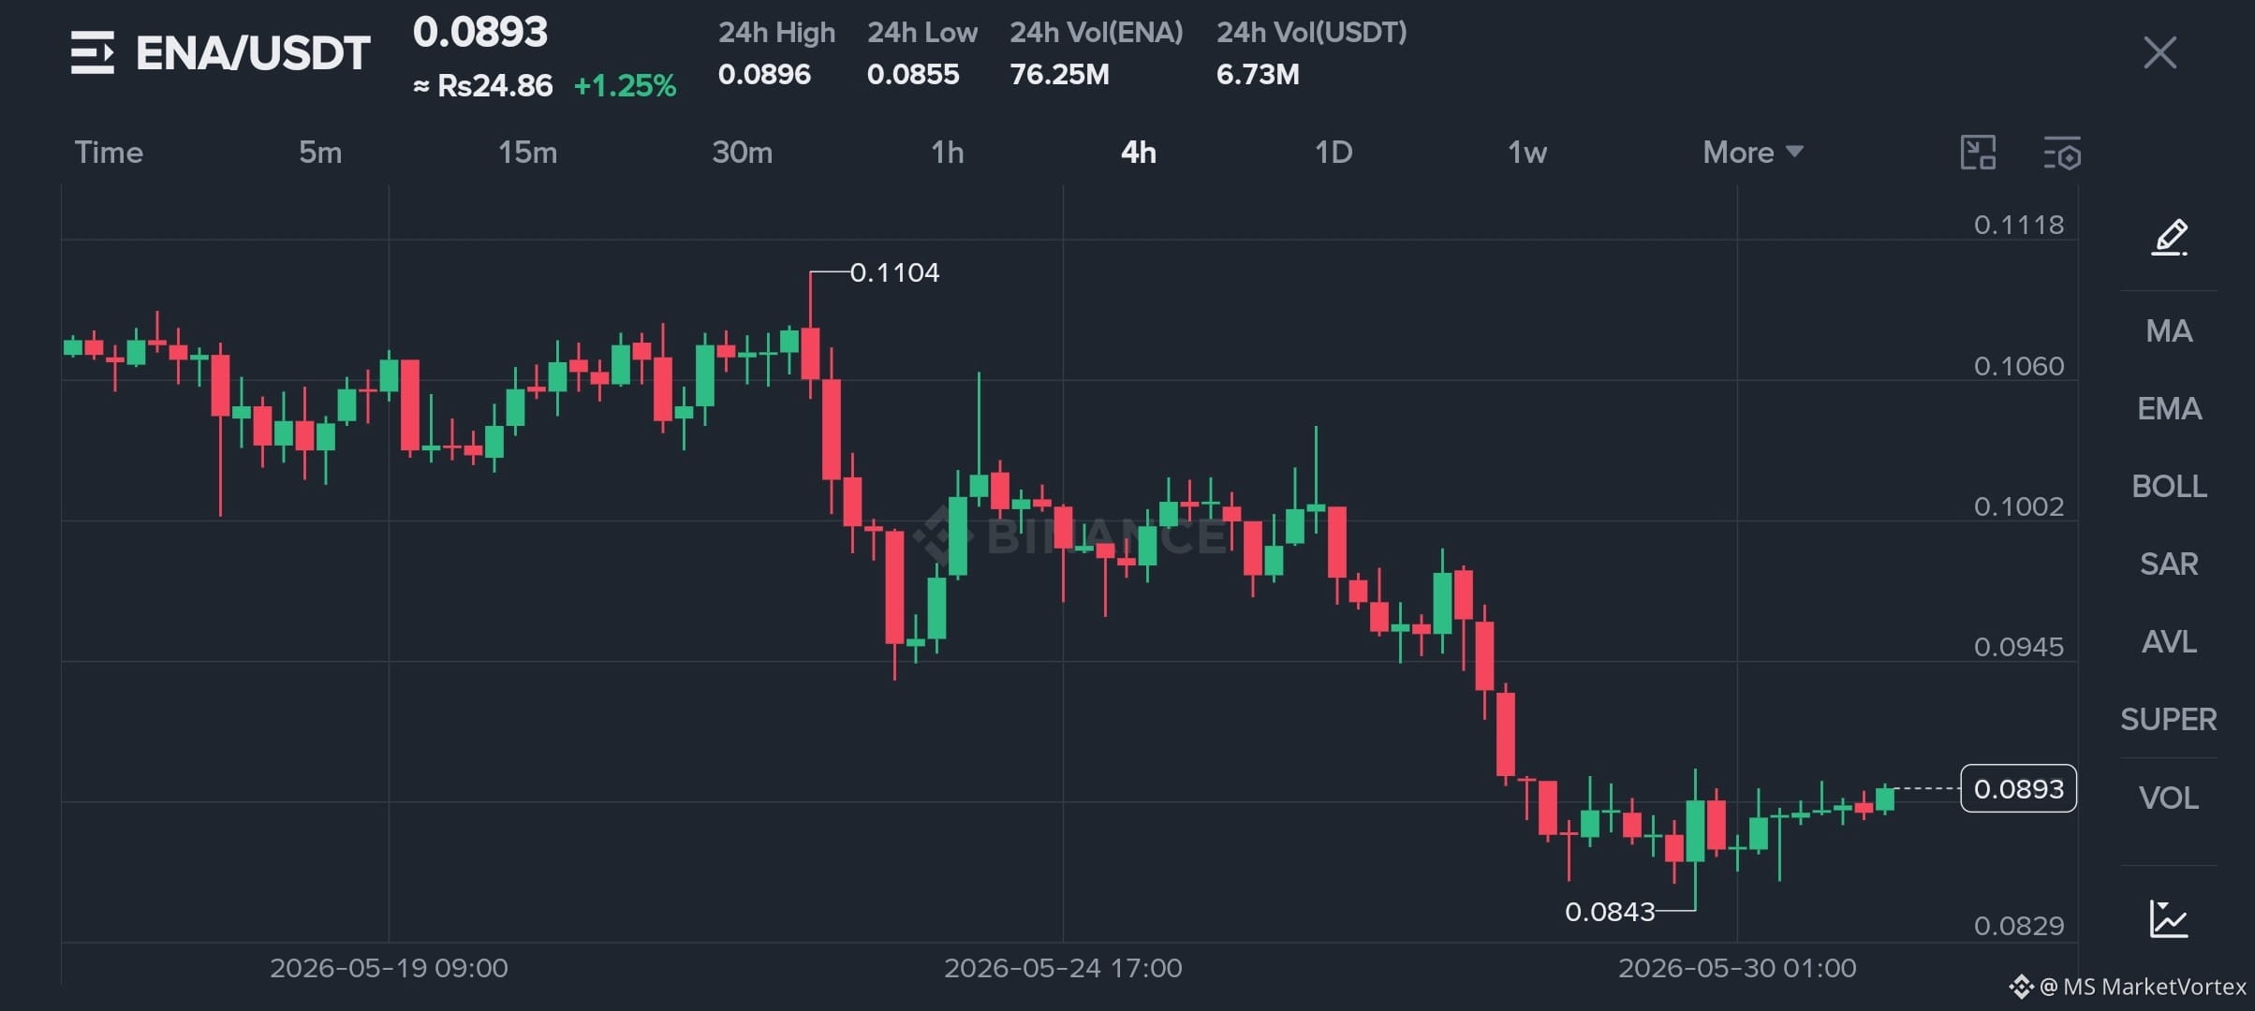The width and height of the screenshot is (2255, 1011).
Task: Tap the 24h Vol(ENA) value 76.25M
Action: [1059, 74]
